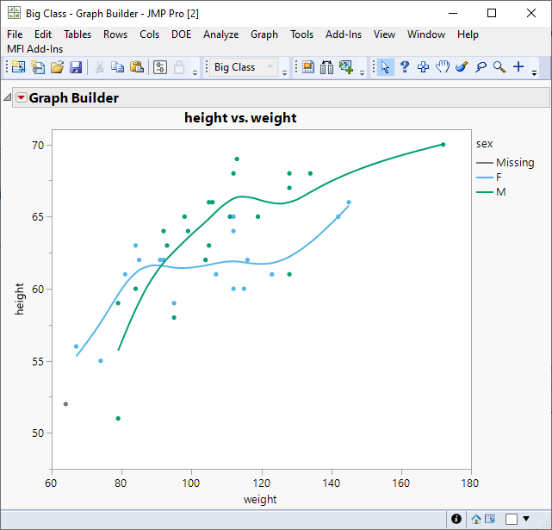Open the Tables menu

click(78, 34)
